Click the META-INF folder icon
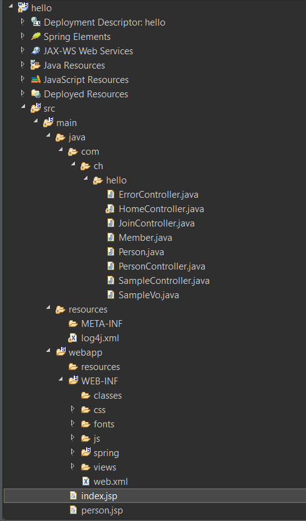Image resolution: width=306 pixels, height=521 pixels. [73, 323]
